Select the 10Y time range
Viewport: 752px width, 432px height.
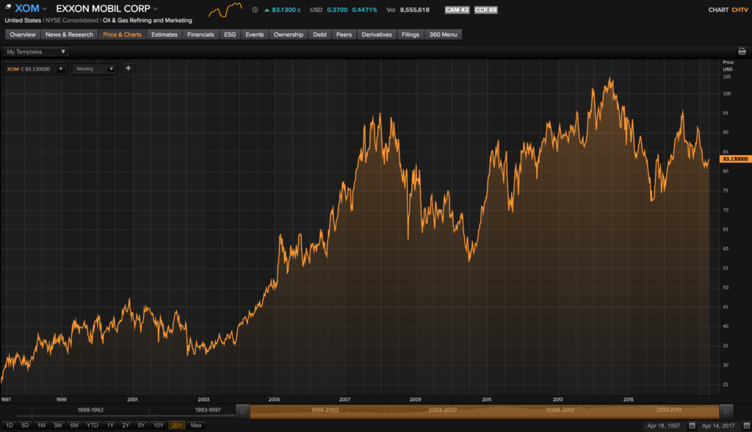click(158, 425)
